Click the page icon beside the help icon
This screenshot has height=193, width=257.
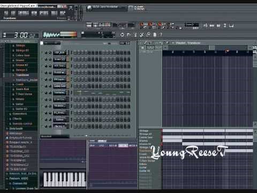pos(155,34)
